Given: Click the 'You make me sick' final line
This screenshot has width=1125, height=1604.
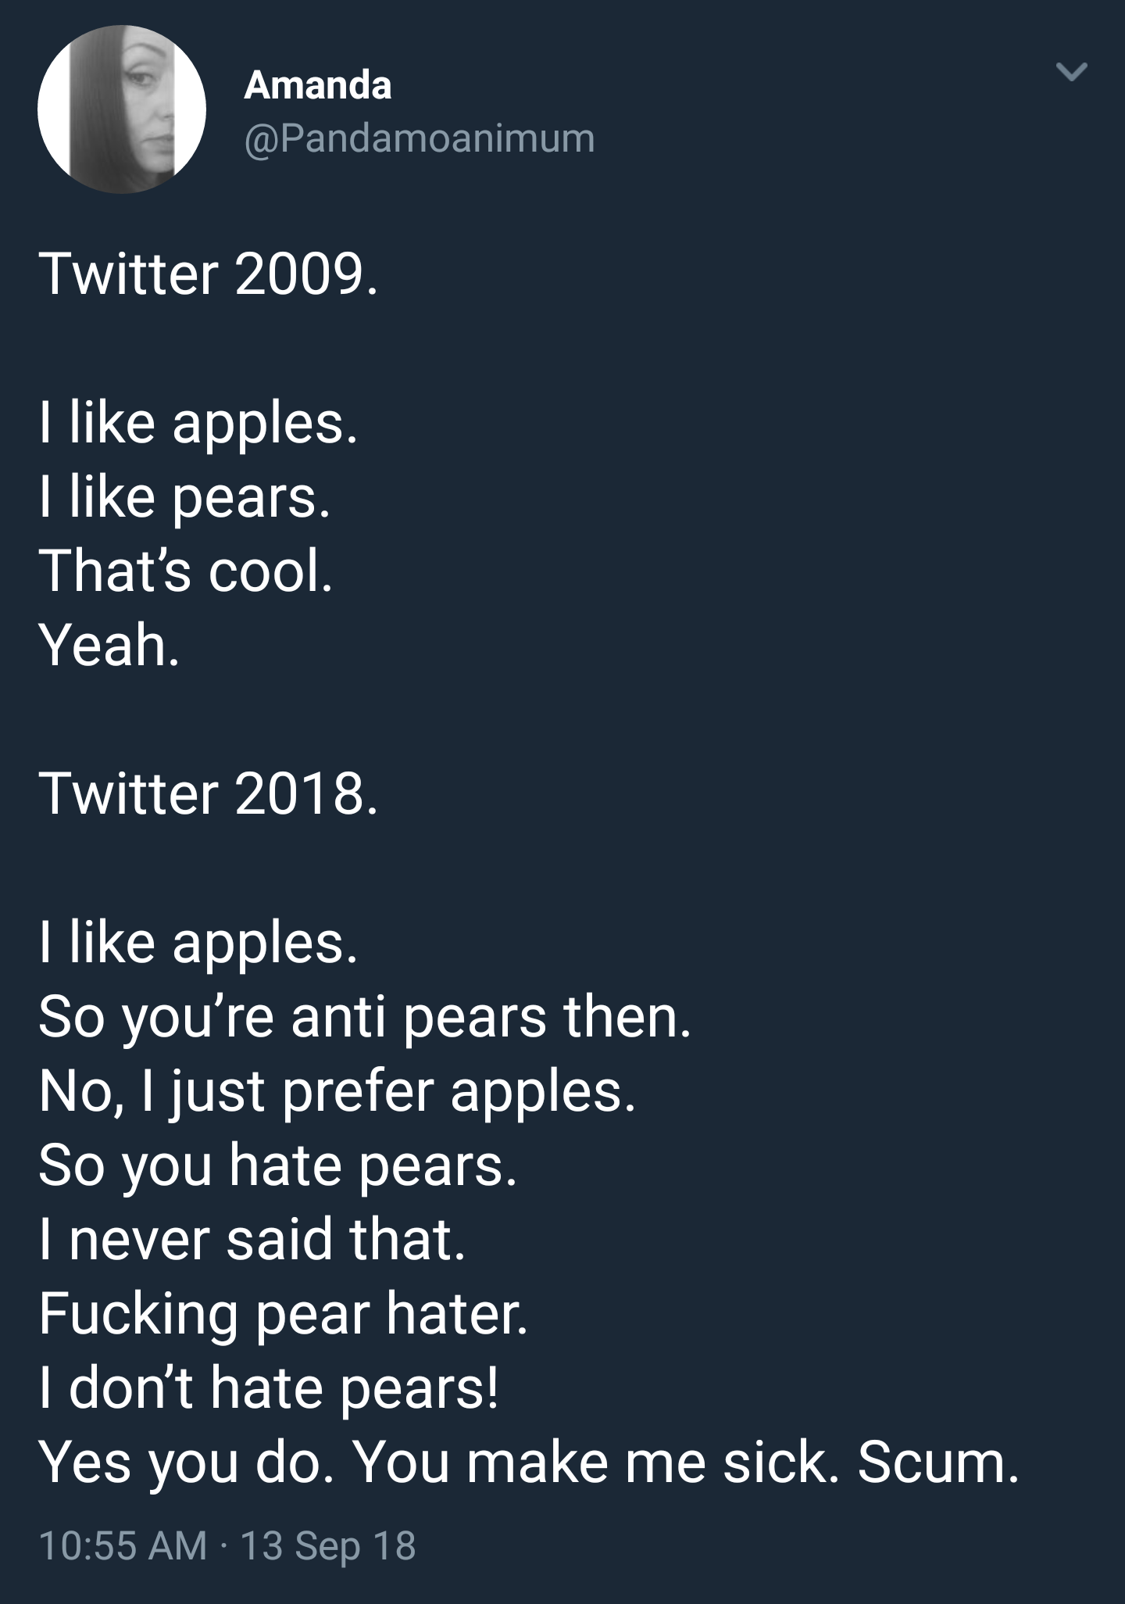Looking at the screenshot, I should coord(529,1462).
